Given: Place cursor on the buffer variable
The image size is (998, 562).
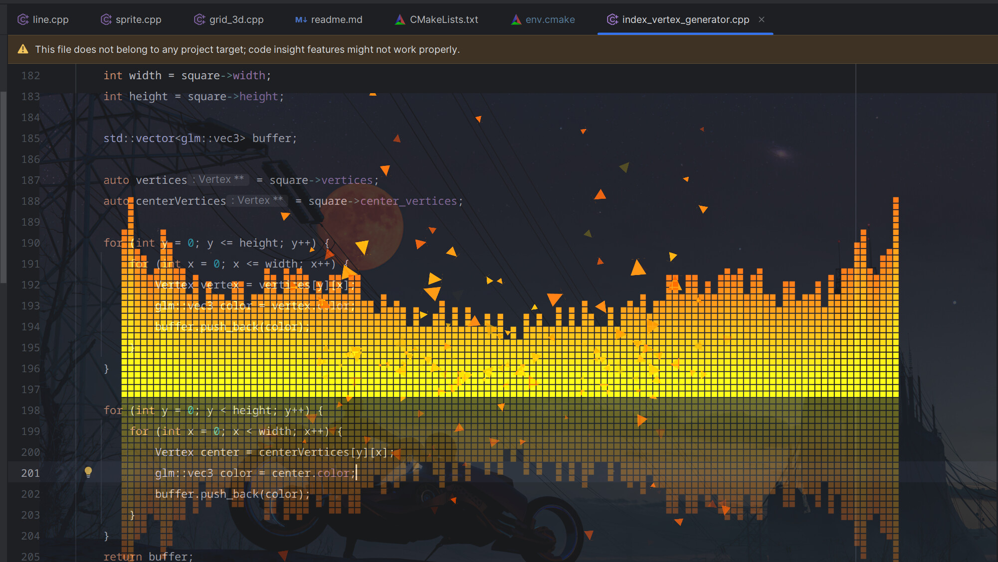Looking at the screenshot, I should (x=271, y=138).
